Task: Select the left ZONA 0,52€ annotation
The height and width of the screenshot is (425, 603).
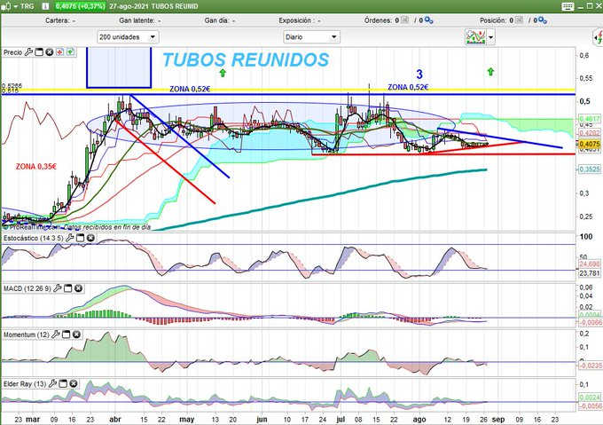Action: tap(190, 90)
